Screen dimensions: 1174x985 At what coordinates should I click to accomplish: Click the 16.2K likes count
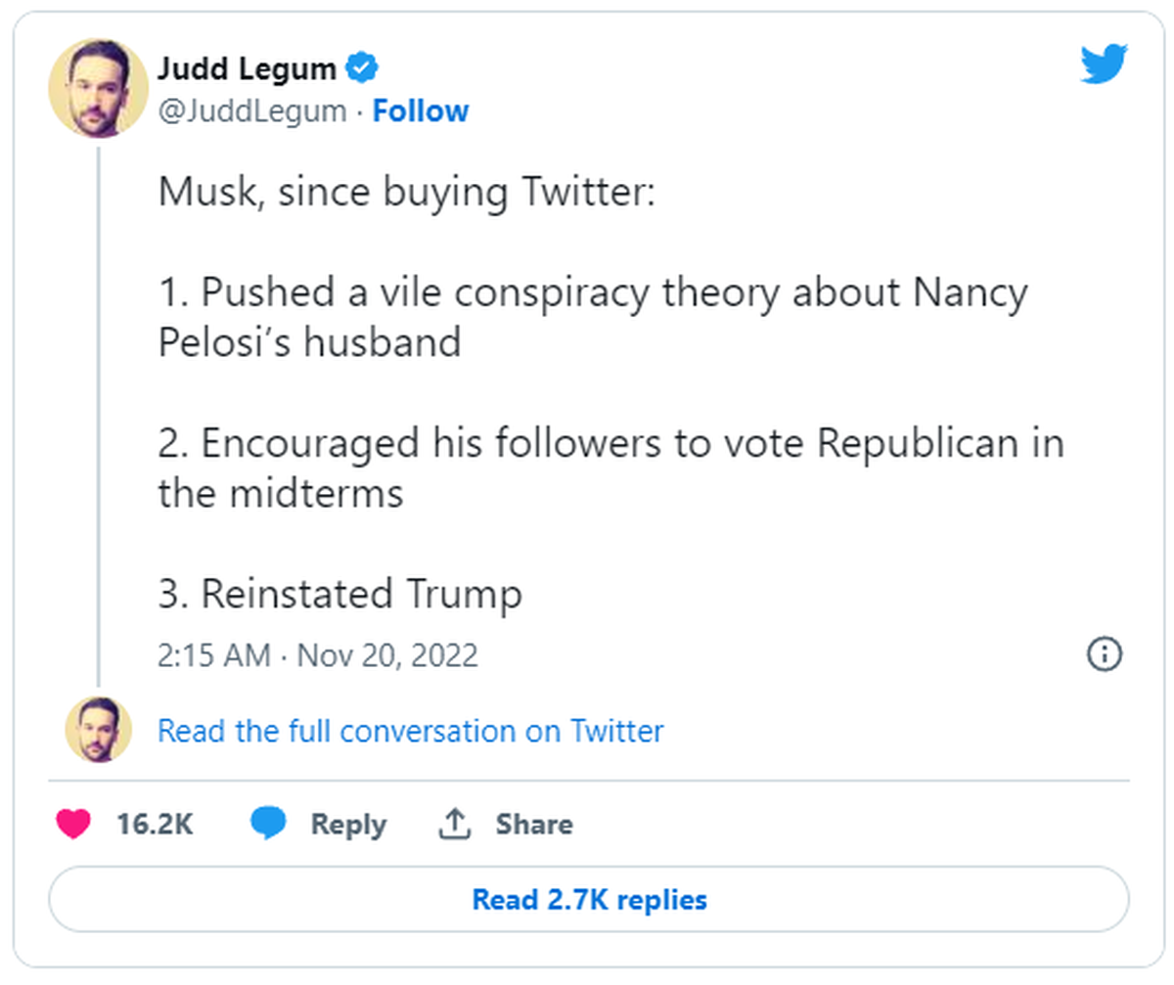point(155,824)
